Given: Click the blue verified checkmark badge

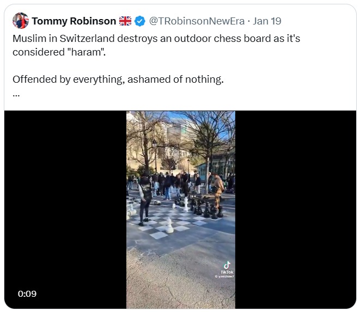Looking at the screenshot, I should (141, 21).
